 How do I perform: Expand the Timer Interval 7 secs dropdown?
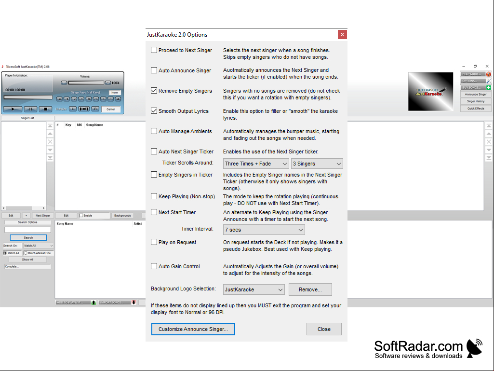coord(264,230)
